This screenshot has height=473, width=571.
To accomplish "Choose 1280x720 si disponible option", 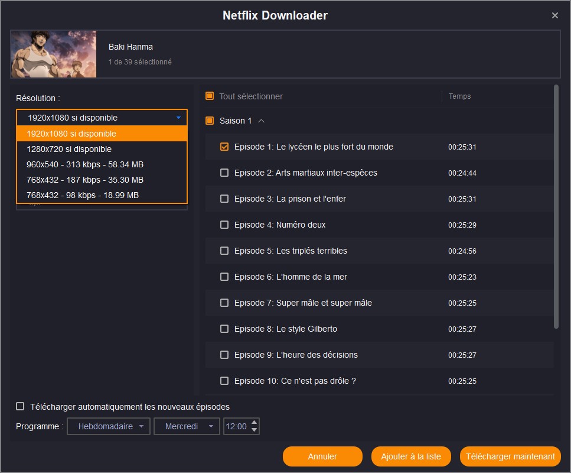I will coord(102,149).
